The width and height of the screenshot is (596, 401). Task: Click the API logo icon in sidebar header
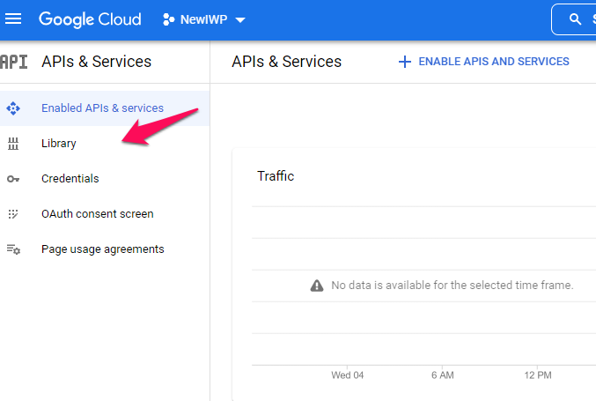14,62
